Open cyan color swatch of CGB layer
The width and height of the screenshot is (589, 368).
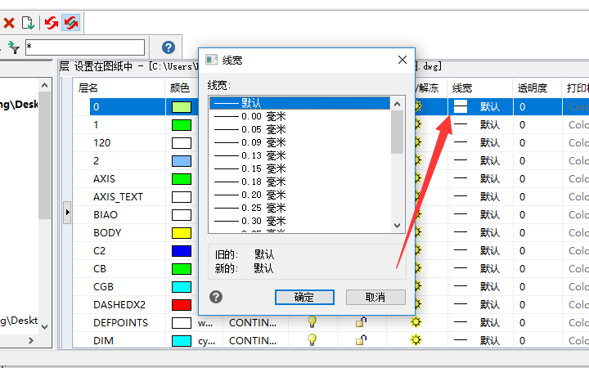[182, 286]
